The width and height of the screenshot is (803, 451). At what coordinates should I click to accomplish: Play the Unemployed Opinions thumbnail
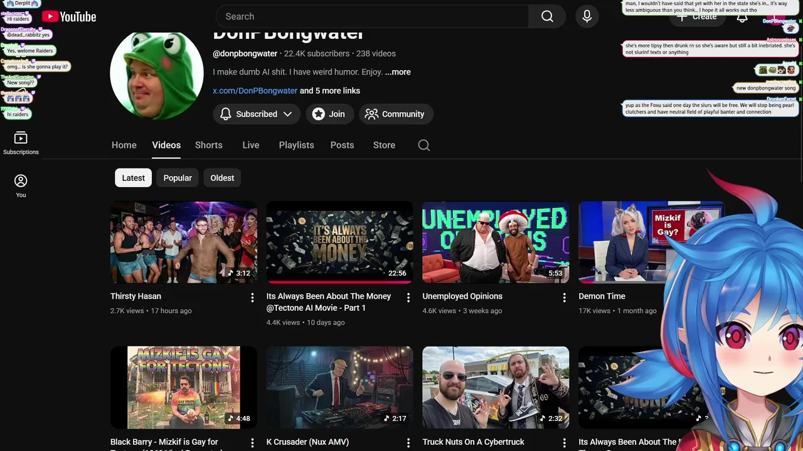(496, 242)
